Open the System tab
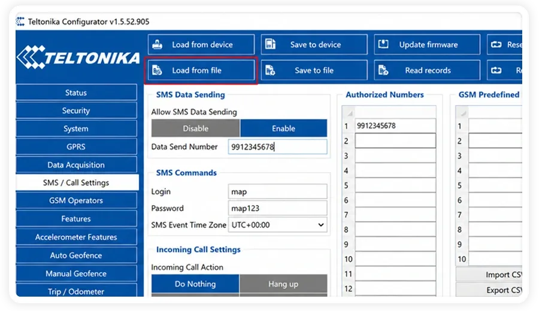 point(76,129)
